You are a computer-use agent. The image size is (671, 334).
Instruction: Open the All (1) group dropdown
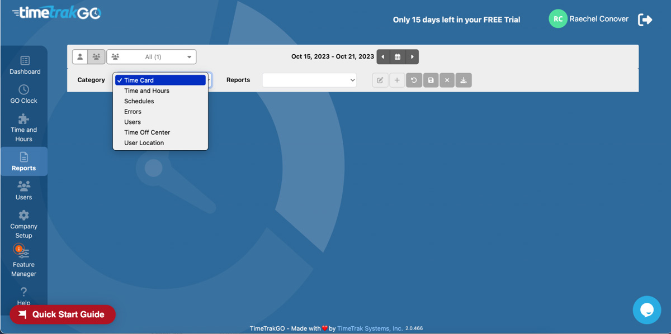point(151,56)
